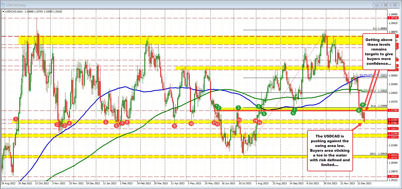Select red marker 1 near 29 Aug 2022
Screen dimensions: 402x189
pyautogui.click(x=15, y=119)
